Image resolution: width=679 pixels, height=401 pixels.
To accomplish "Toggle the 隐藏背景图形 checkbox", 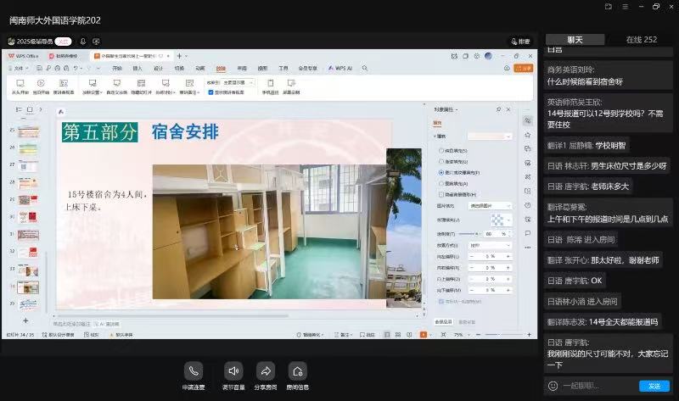I will point(439,193).
